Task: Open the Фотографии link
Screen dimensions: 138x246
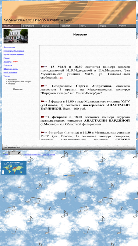Action: pos(10,47)
